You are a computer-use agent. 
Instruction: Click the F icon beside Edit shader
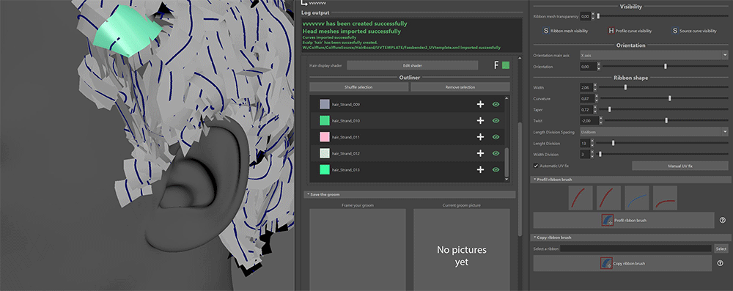(496, 65)
